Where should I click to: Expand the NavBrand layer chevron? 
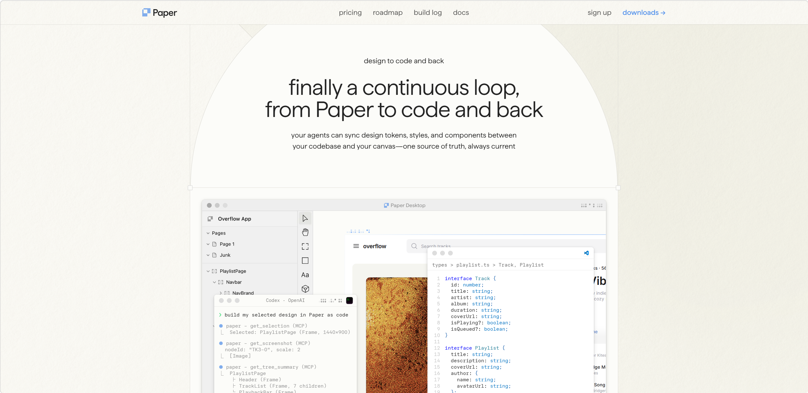click(x=221, y=293)
